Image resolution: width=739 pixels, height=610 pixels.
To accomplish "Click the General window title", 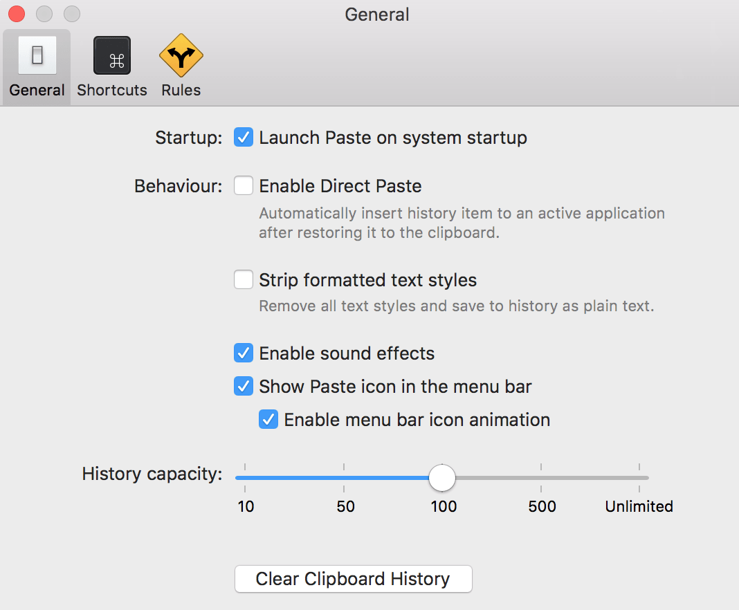I will (x=376, y=15).
